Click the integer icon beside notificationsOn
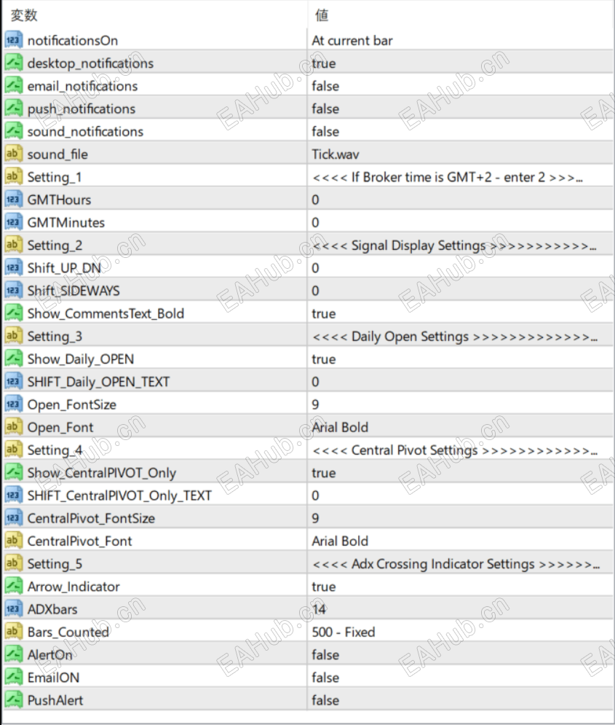The height and width of the screenshot is (725, 615). 13,40
